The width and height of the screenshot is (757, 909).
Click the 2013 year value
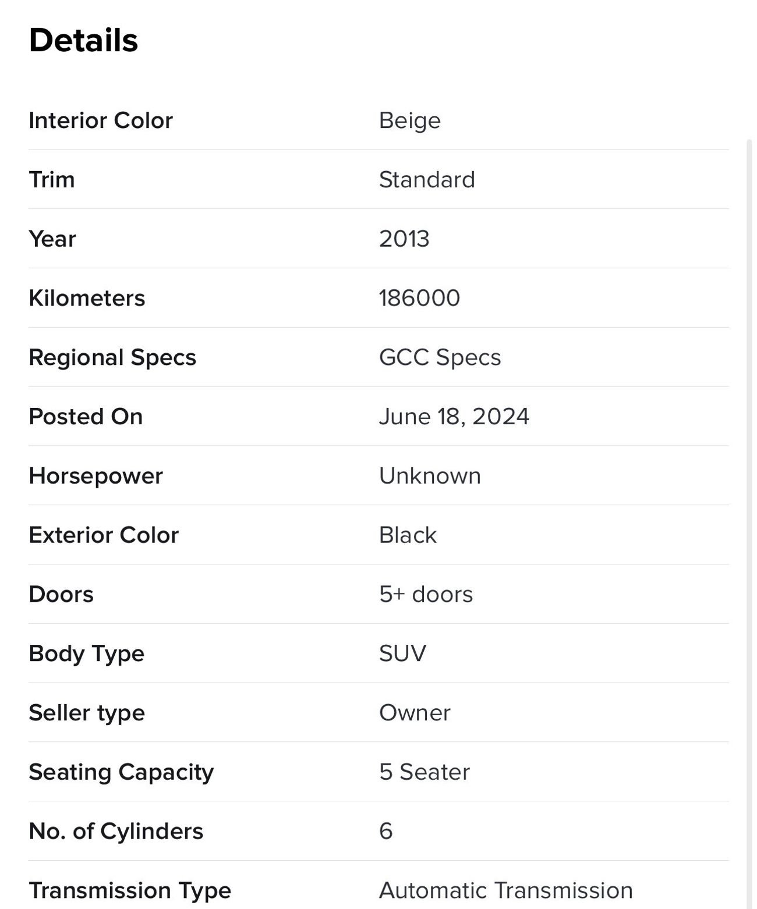click(404, 239)
